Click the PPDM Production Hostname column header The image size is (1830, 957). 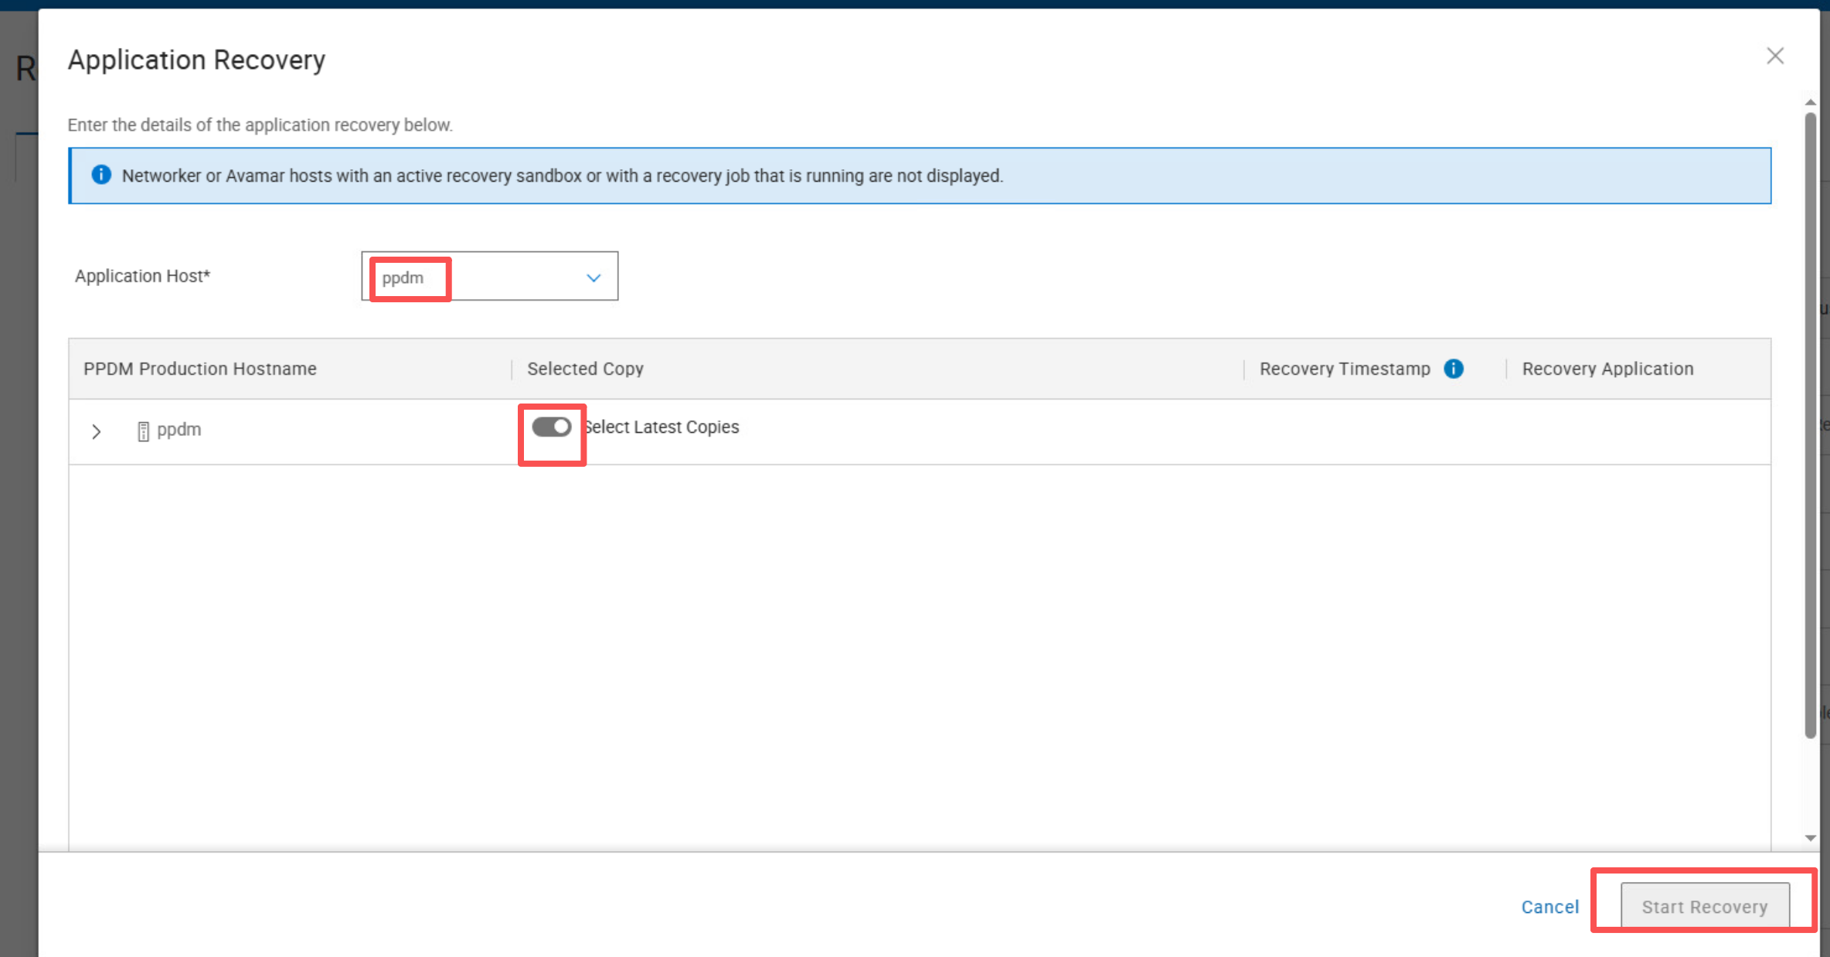(200, 369)
